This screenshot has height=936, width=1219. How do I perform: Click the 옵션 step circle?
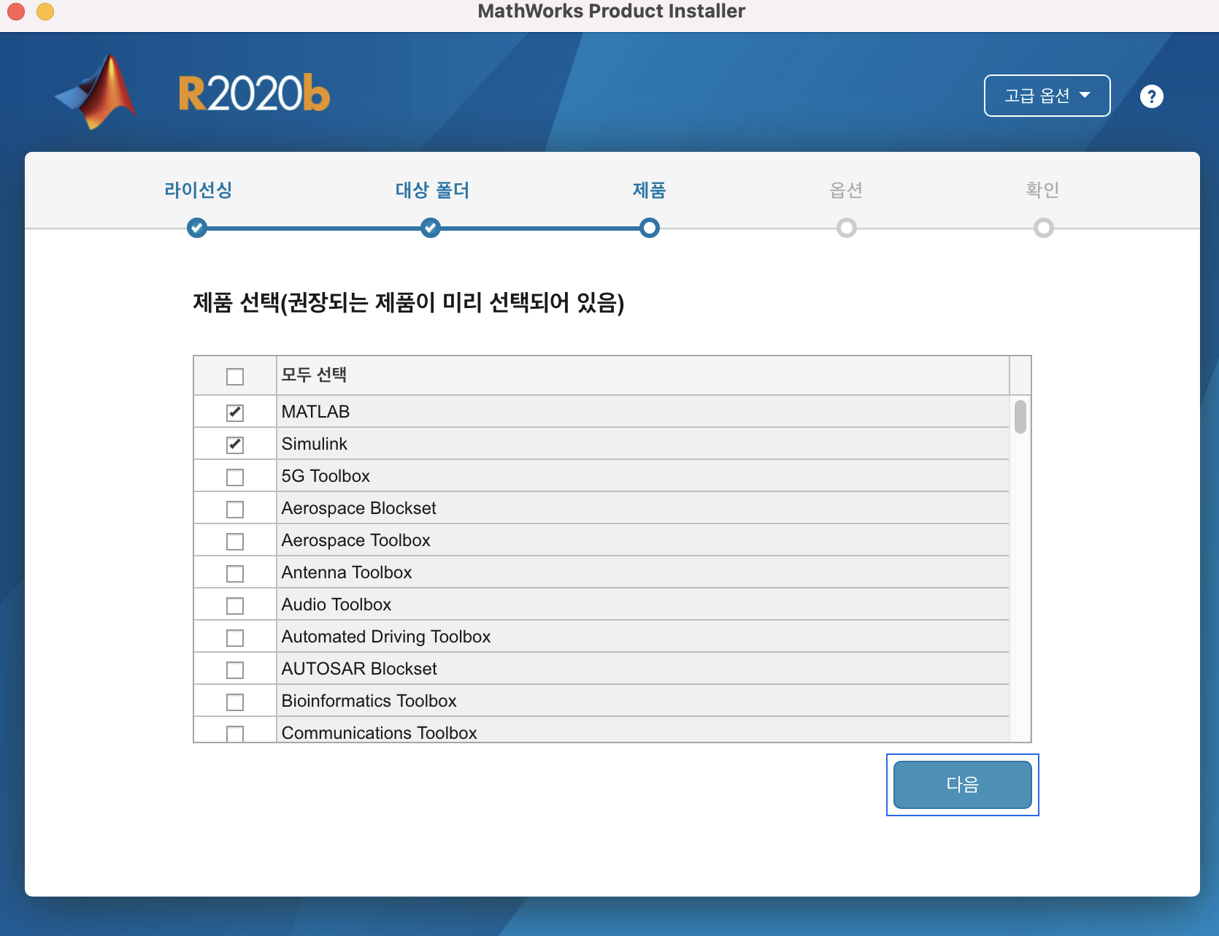846,228
